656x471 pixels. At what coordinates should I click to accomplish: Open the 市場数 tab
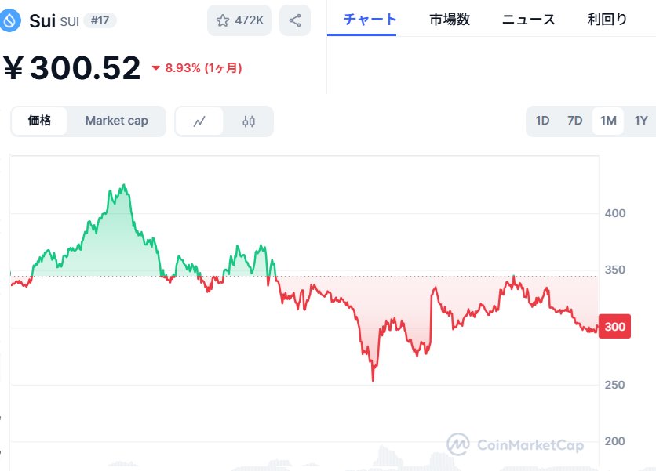pyautogui.click(x=450, y=20)
